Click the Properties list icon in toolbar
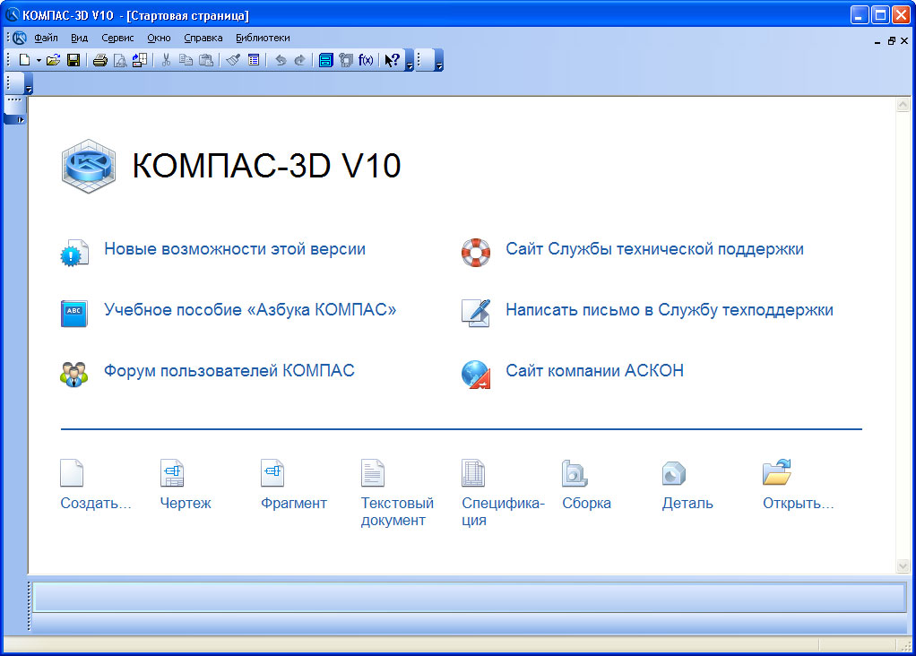 (x=254, y=60)
